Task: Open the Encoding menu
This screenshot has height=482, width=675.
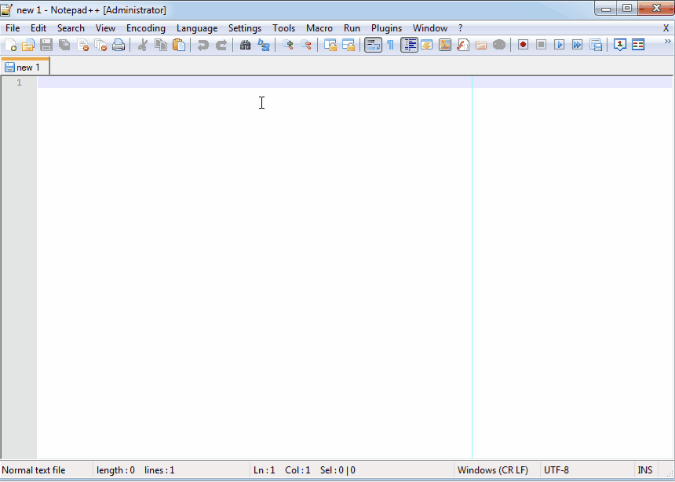Action: 145,27
